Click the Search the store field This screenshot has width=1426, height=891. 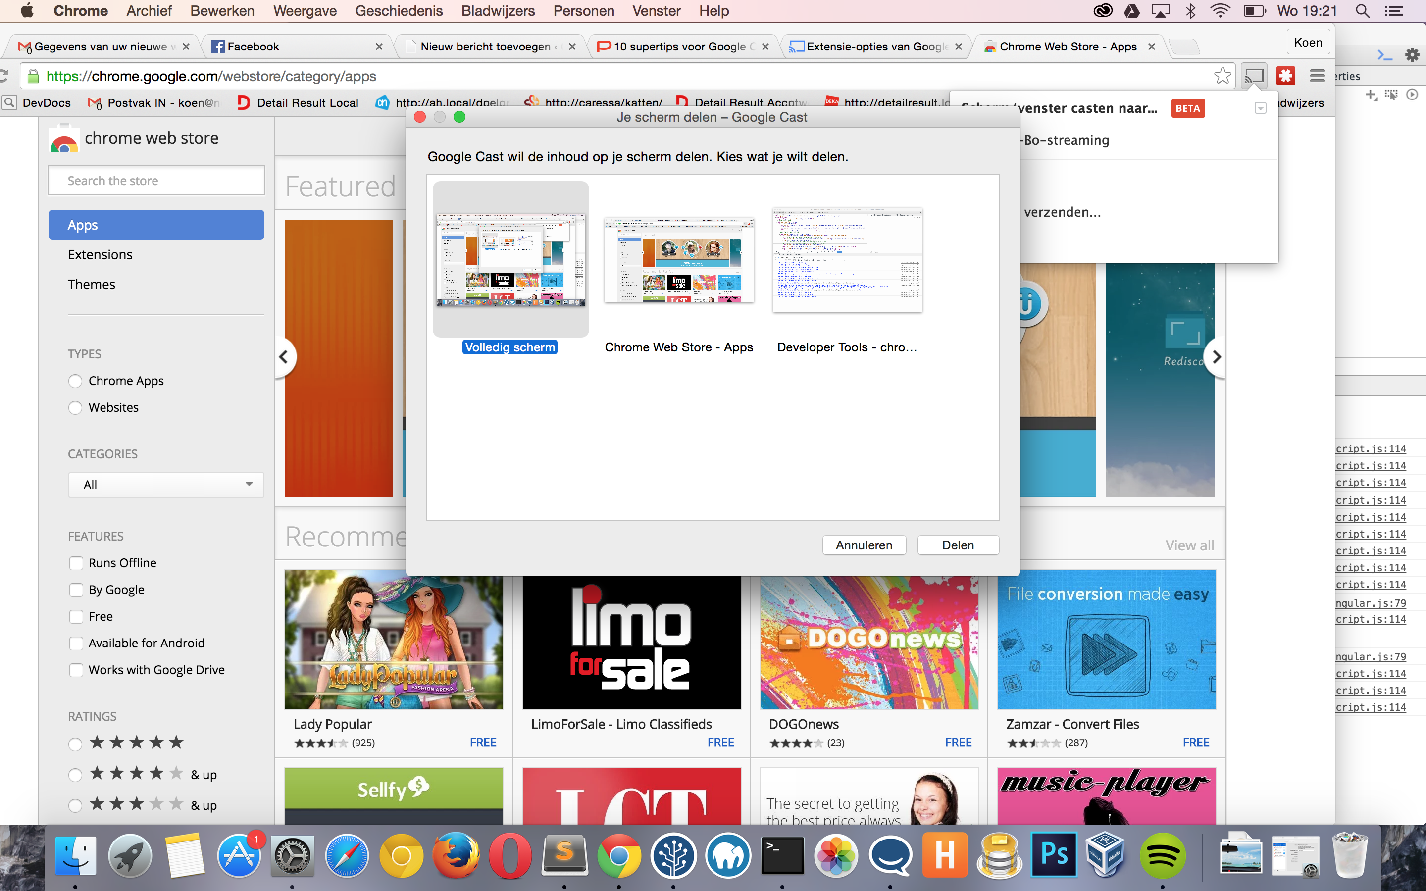(x=156, y=180)
